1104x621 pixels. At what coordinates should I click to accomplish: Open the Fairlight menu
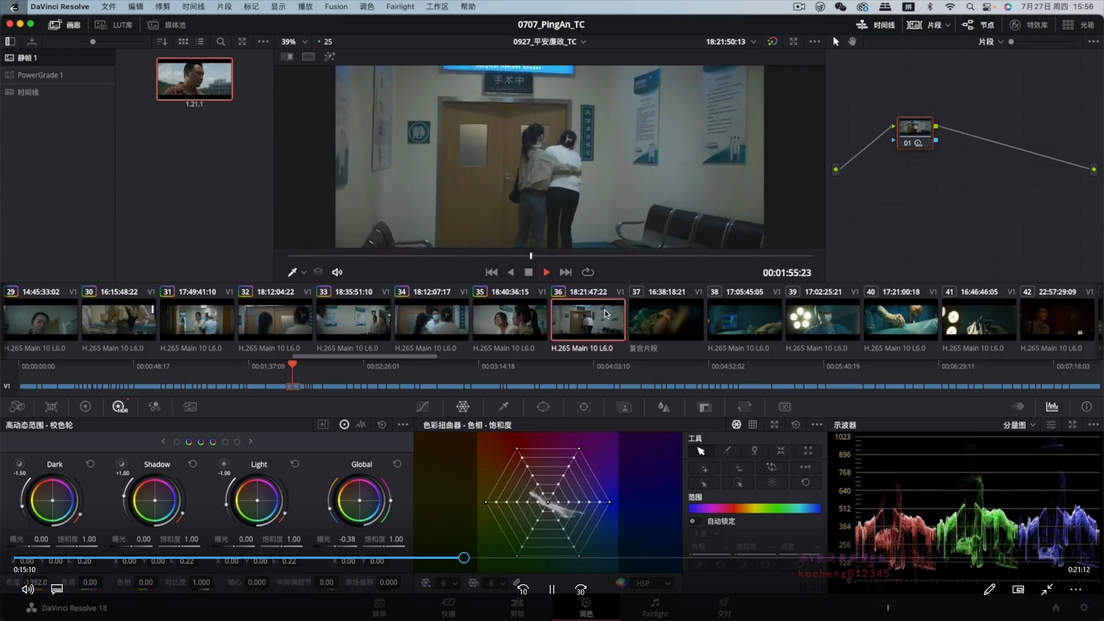(400, 7)
